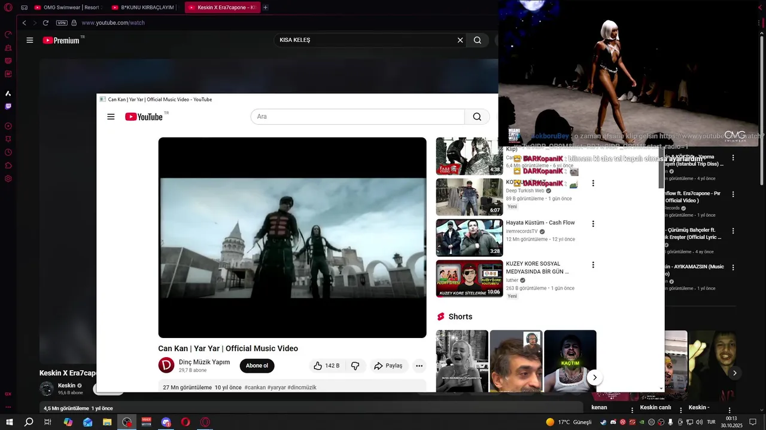The width and height of the screenshot is (766, 430).
Task: Open GX Cleaner in Opera sidebar
Action: [x=8, y=48]
